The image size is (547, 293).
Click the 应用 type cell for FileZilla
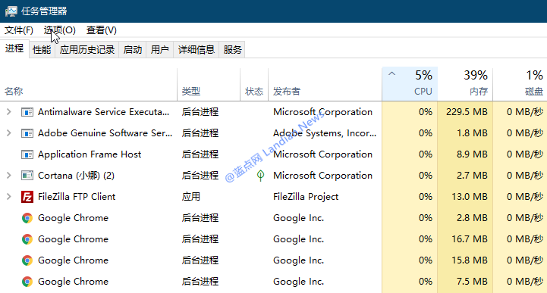(191, 197)
